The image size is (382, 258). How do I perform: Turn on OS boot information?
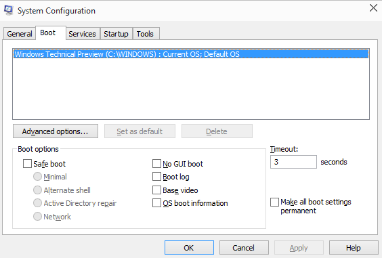(x=156, y=203)
